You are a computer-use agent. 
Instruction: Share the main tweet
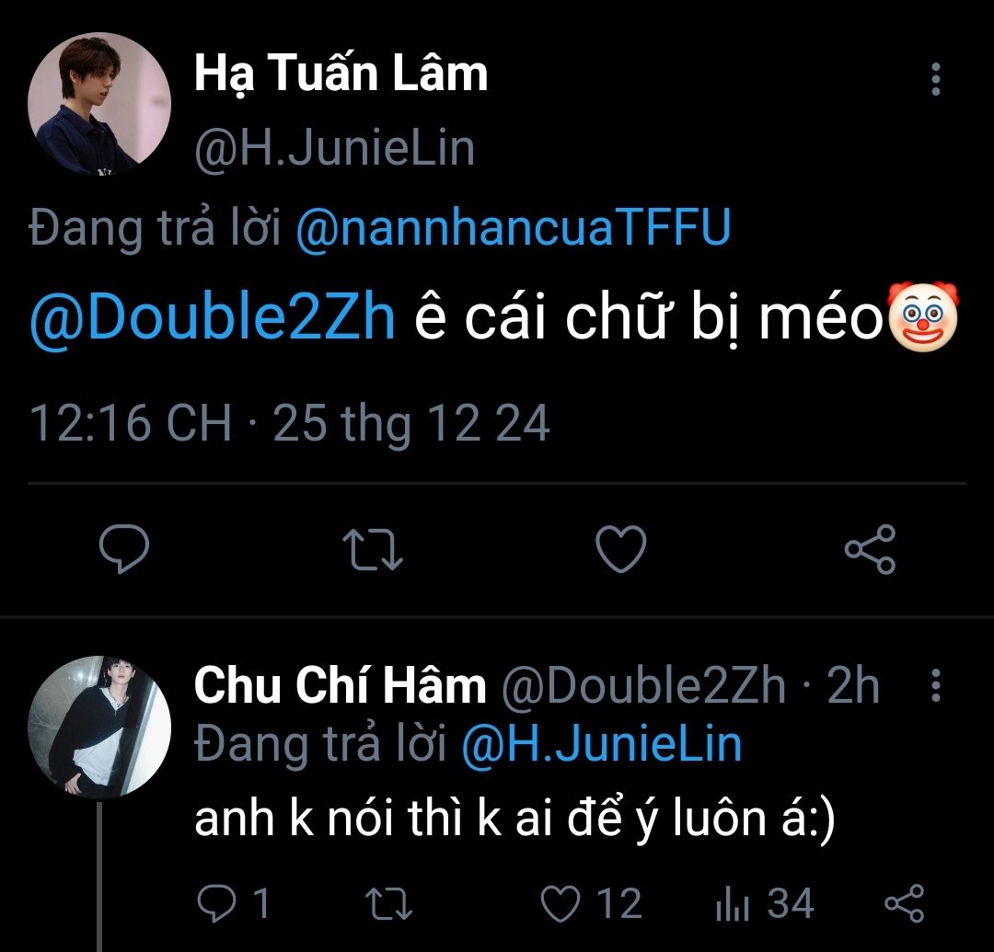870,549
